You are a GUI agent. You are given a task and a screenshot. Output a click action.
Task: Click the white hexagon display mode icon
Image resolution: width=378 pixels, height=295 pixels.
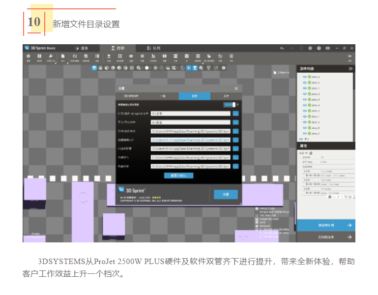coord(146,68)
